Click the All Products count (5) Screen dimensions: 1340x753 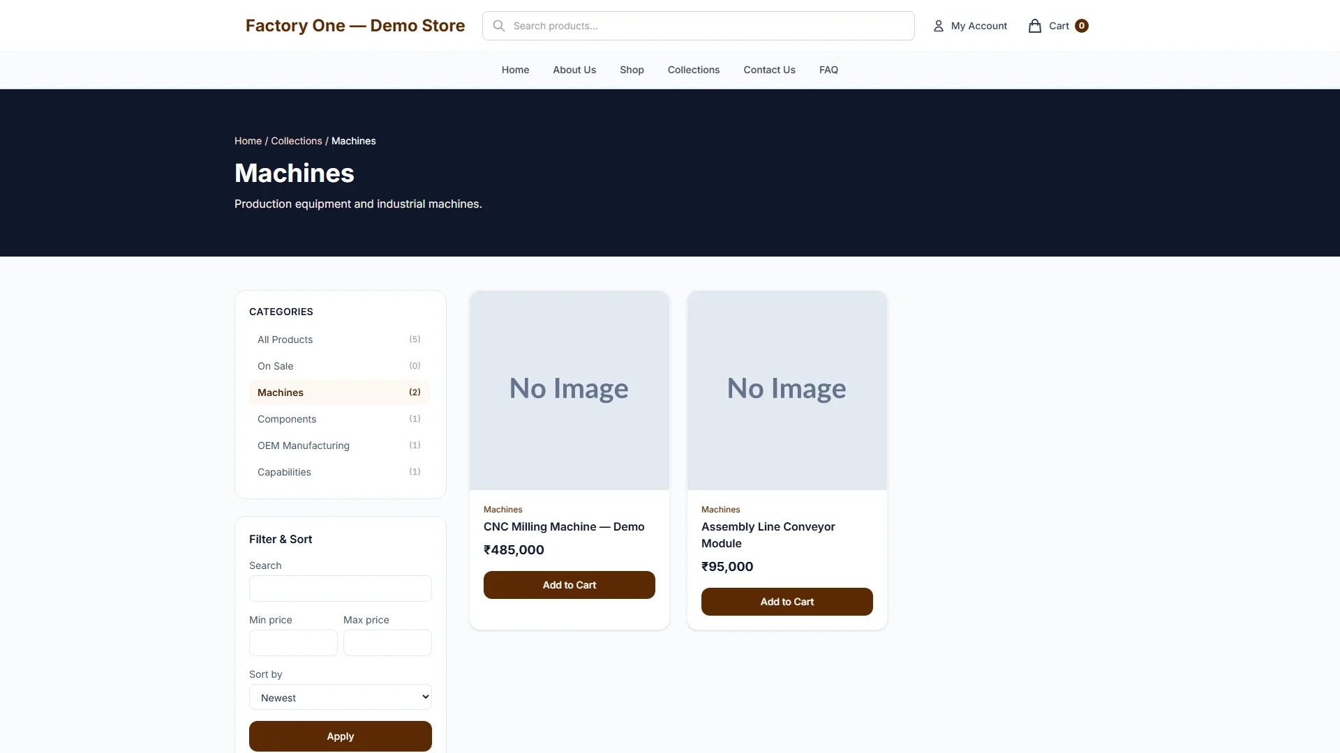(x=415, y=340)
